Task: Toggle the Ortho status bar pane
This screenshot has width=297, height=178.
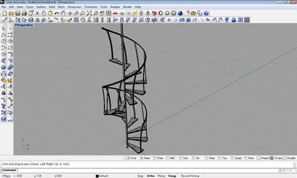Action: point(151,176)
